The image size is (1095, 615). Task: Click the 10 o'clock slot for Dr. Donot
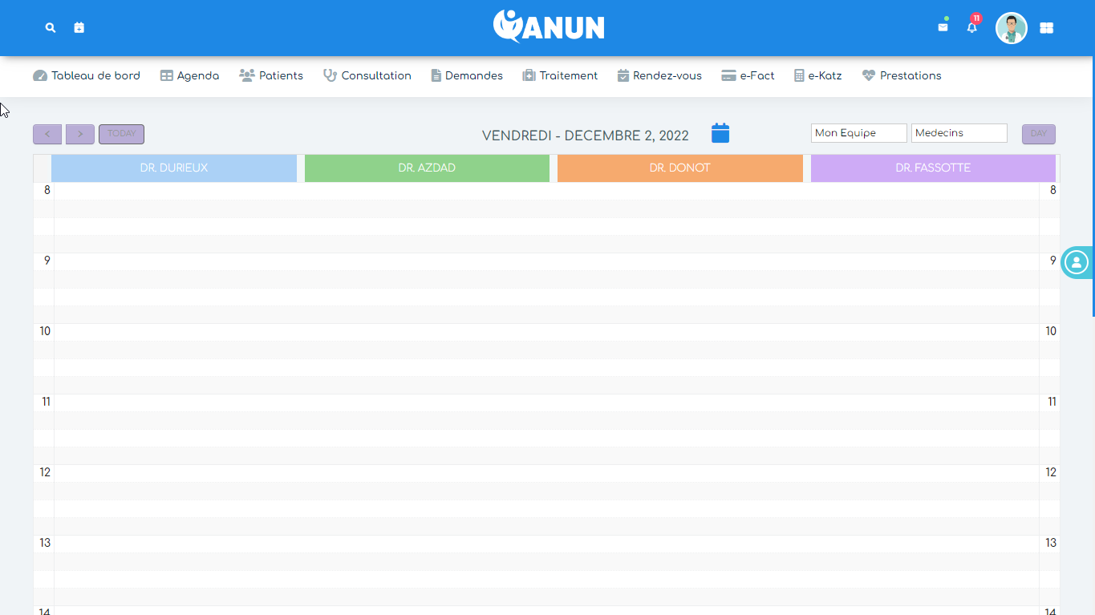679,332
